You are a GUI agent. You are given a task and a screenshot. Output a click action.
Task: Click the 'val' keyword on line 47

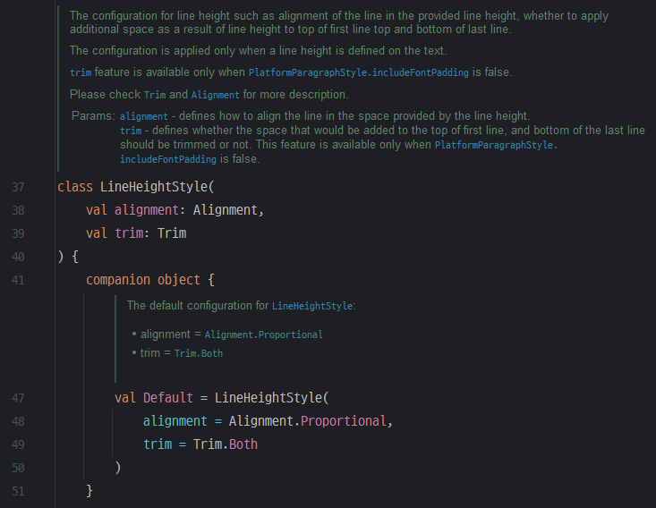(125, 398)
